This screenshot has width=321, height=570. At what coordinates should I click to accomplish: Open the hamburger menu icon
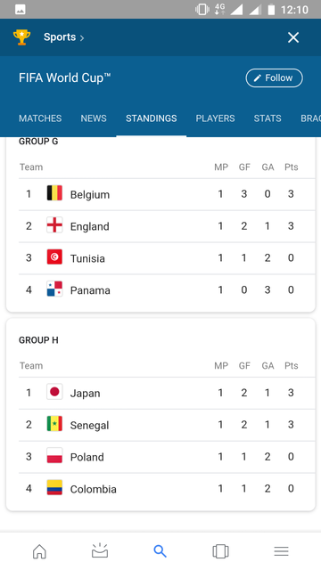[281, 551]
